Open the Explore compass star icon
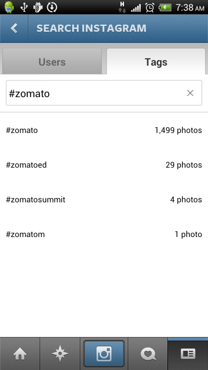Viewport: 208px width, 370px height. tap(60, 354)
